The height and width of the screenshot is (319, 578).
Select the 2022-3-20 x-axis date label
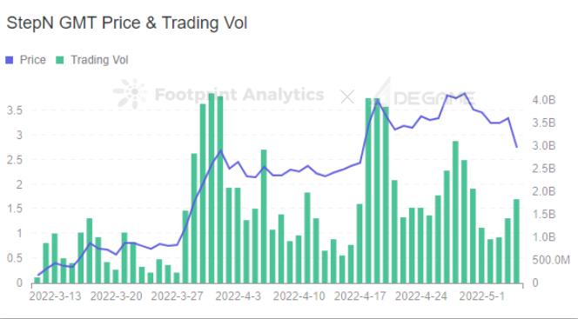click(x=117, y=296)
